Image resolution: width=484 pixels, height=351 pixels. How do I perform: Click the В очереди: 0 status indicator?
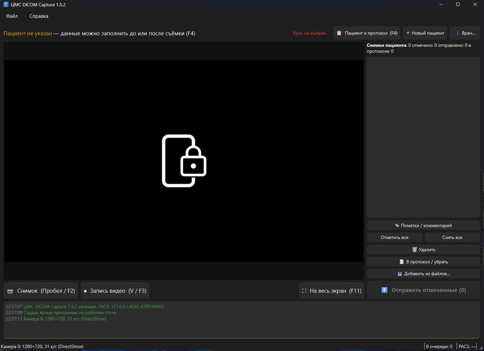tap(439, 347)
